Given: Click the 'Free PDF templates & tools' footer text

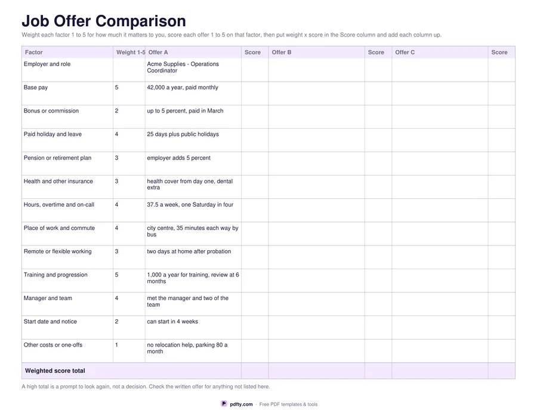Looking at the screenshot, I should (x=288, y=404).
